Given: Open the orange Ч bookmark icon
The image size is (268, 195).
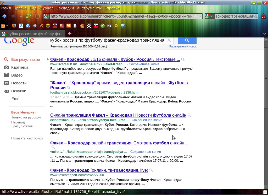Looking at the screenshot, I should tap(69, 26).
